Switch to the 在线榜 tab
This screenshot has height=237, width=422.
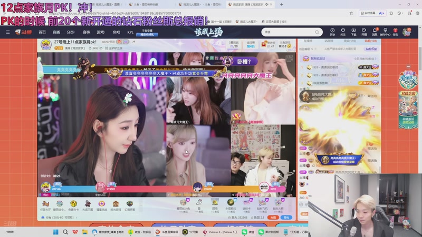pyautogui.click(x=308, y=41)
